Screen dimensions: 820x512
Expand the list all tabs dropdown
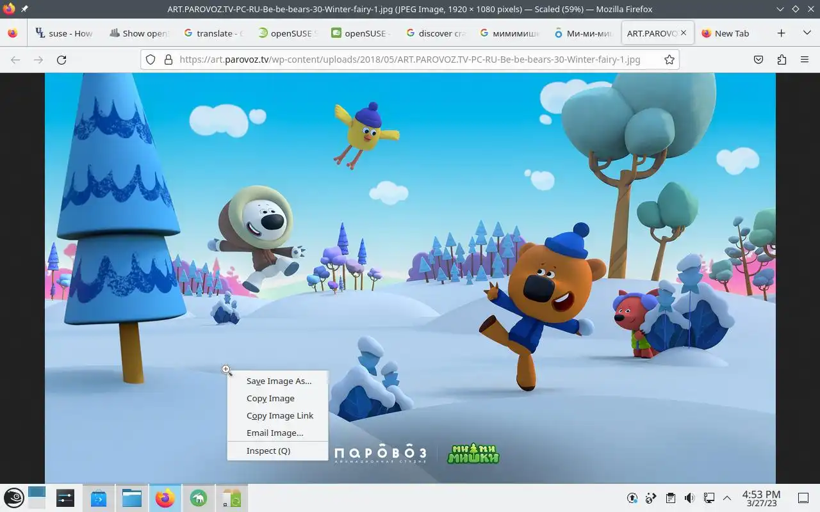pyautogui.click(x=807, y=33)
